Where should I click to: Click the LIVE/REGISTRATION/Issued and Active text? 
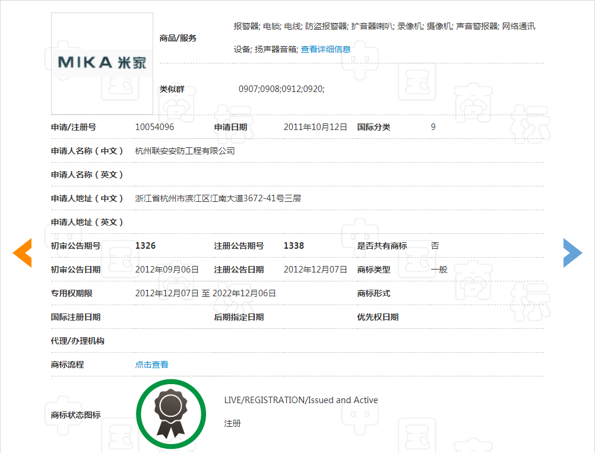pyautogui.click(x=301, y=400)
